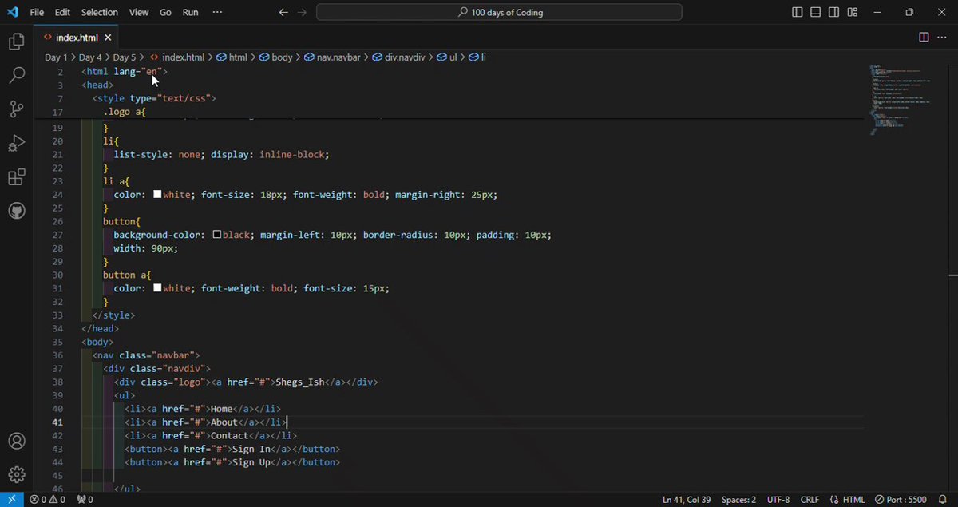Toggle the secondary side bar layout icon
The image size is (958, 507).
point(834,12)
